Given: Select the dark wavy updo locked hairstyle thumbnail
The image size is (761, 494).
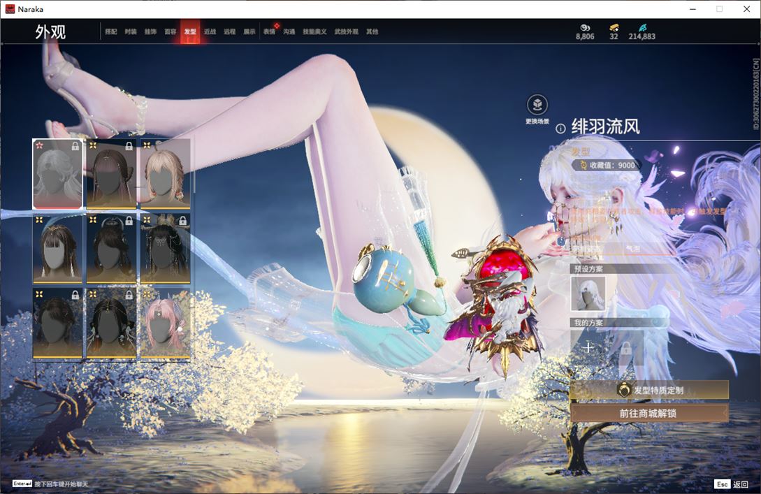Looking at the screenshot, I should [x=57, y=324].
